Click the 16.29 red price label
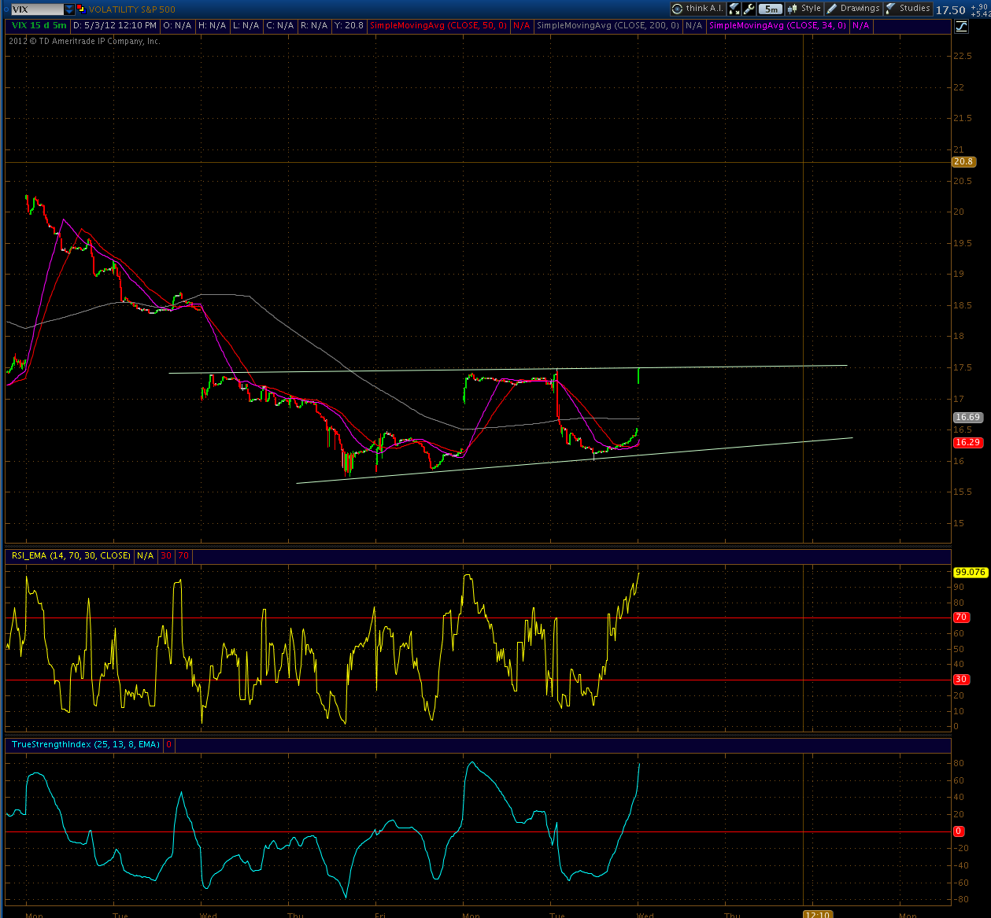Image resolution: width=991 pixels, height=918 pixels. tap(967, 443)
